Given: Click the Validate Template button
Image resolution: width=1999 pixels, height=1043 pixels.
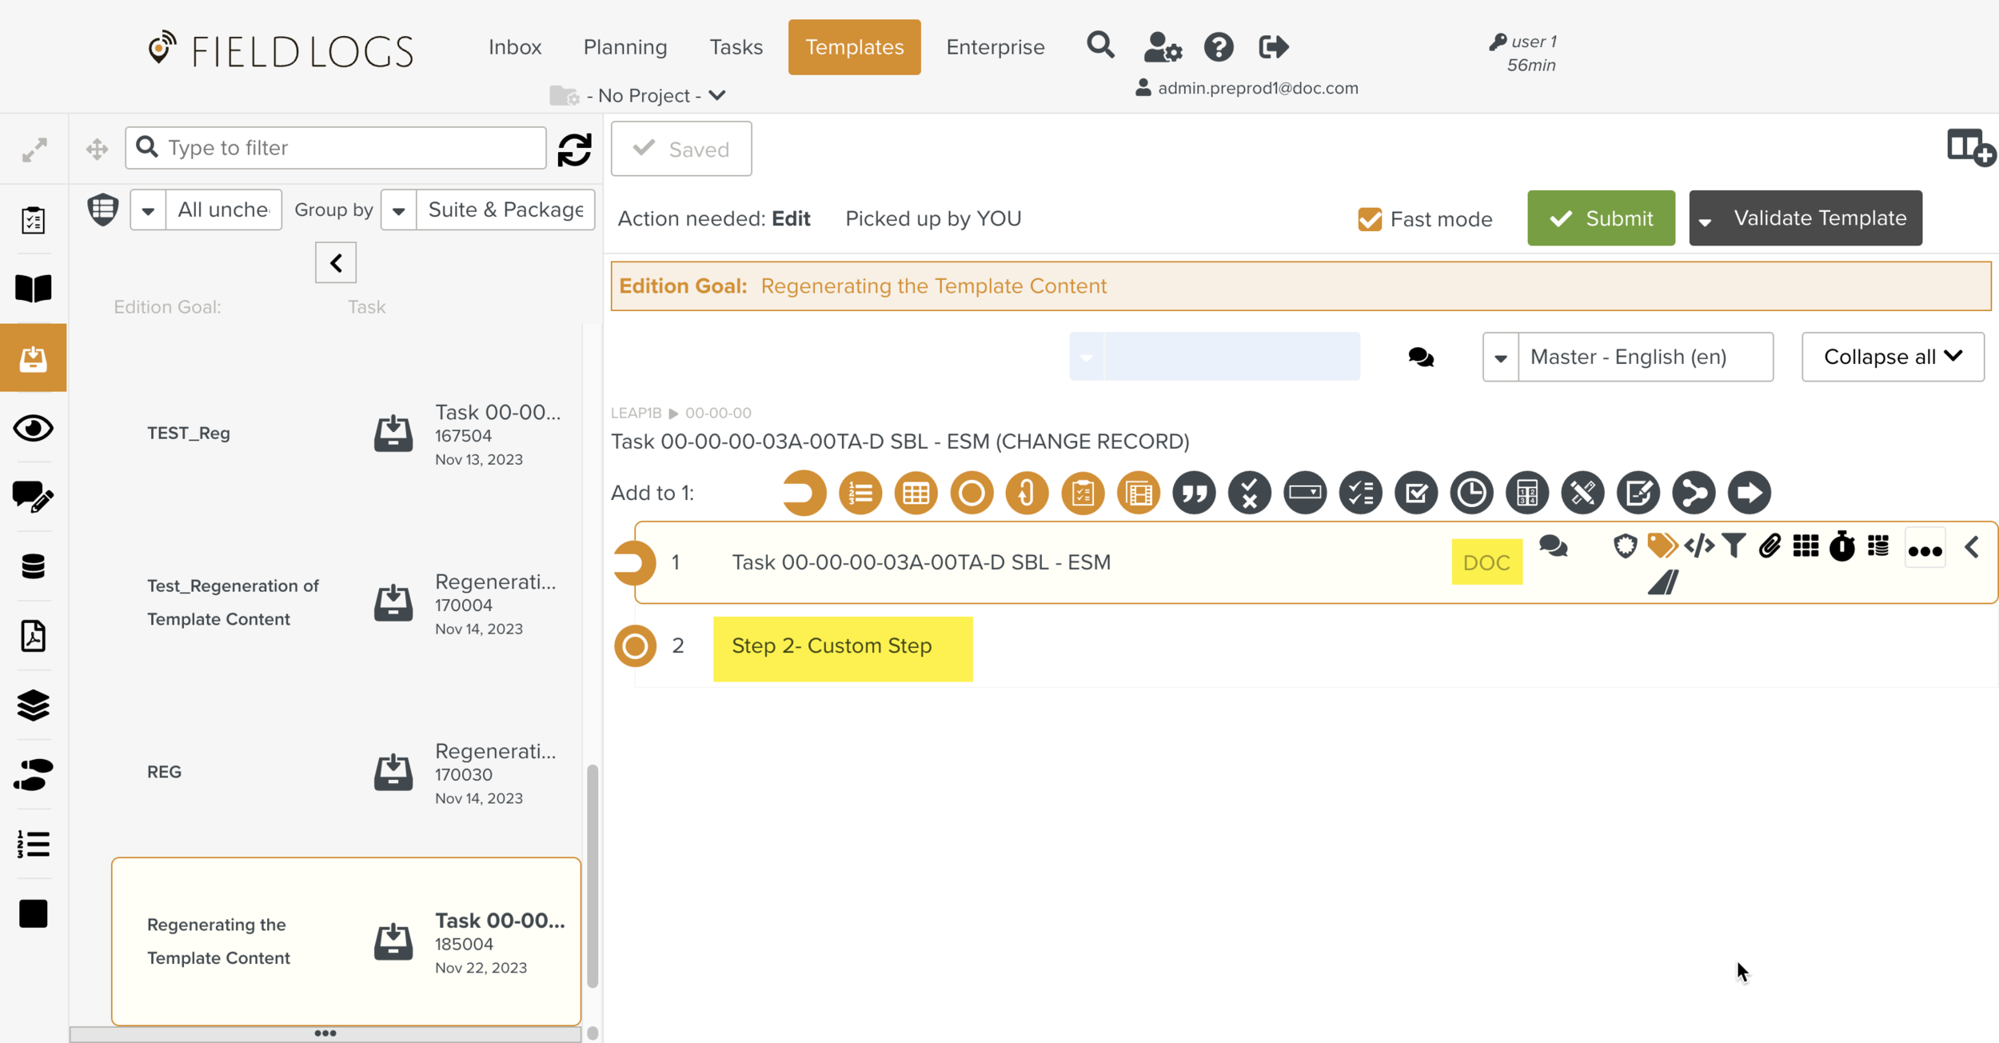Looking at the screenshot, I should click(1819, 218).
